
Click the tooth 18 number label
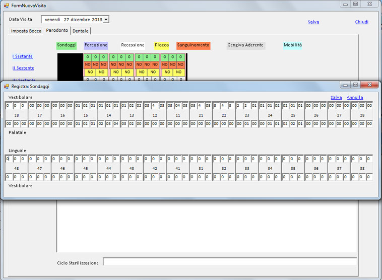click(17, 115)
